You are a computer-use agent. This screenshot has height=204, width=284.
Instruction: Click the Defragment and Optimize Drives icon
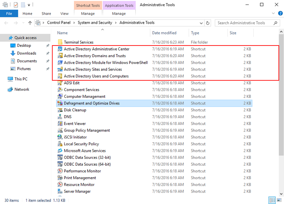click(60, 103)
